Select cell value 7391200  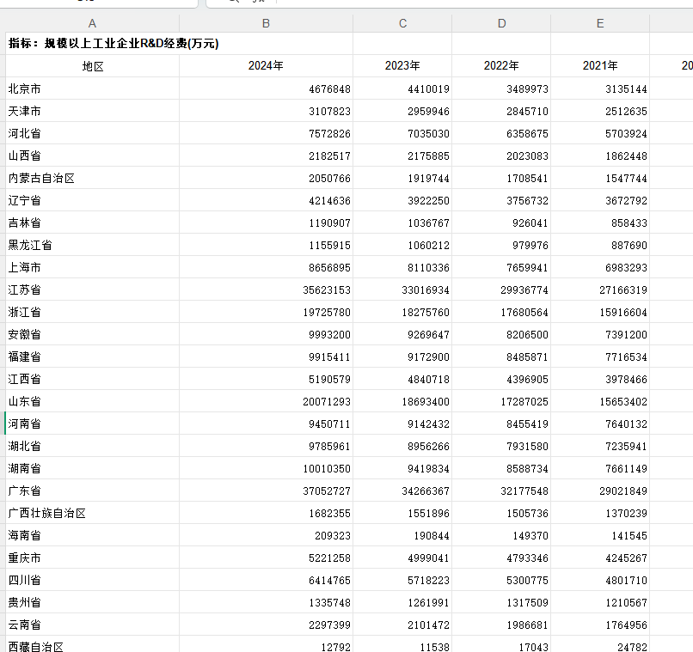coord(626,335)
